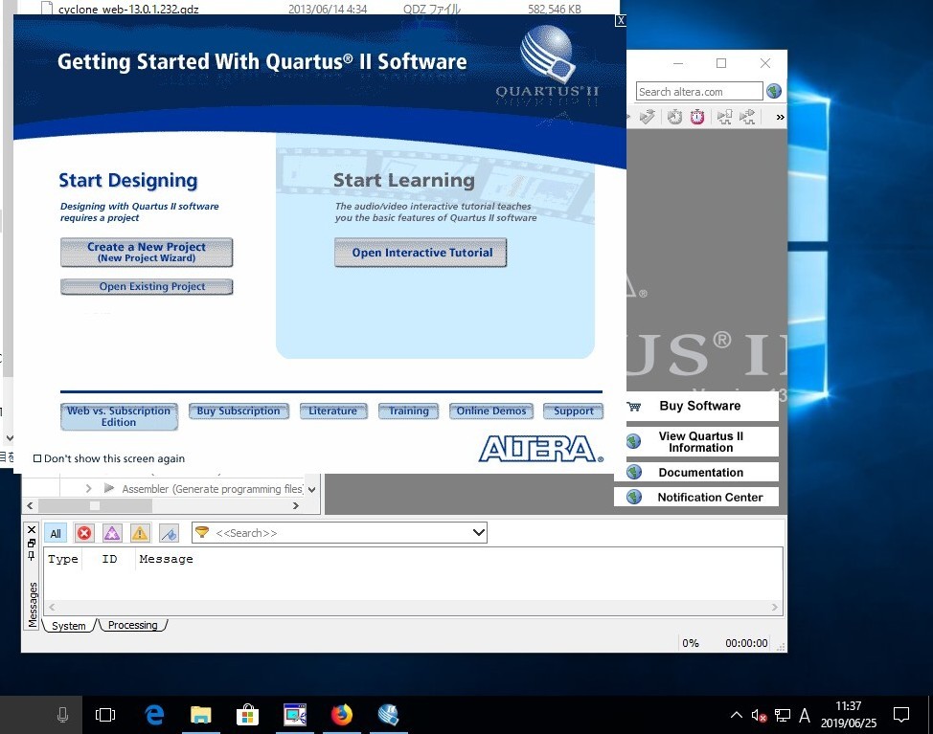Open the Online Demos button

click(491, 411)
